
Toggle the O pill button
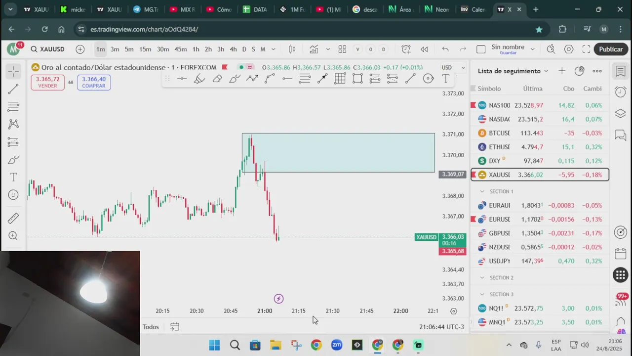tap(370, 49)
